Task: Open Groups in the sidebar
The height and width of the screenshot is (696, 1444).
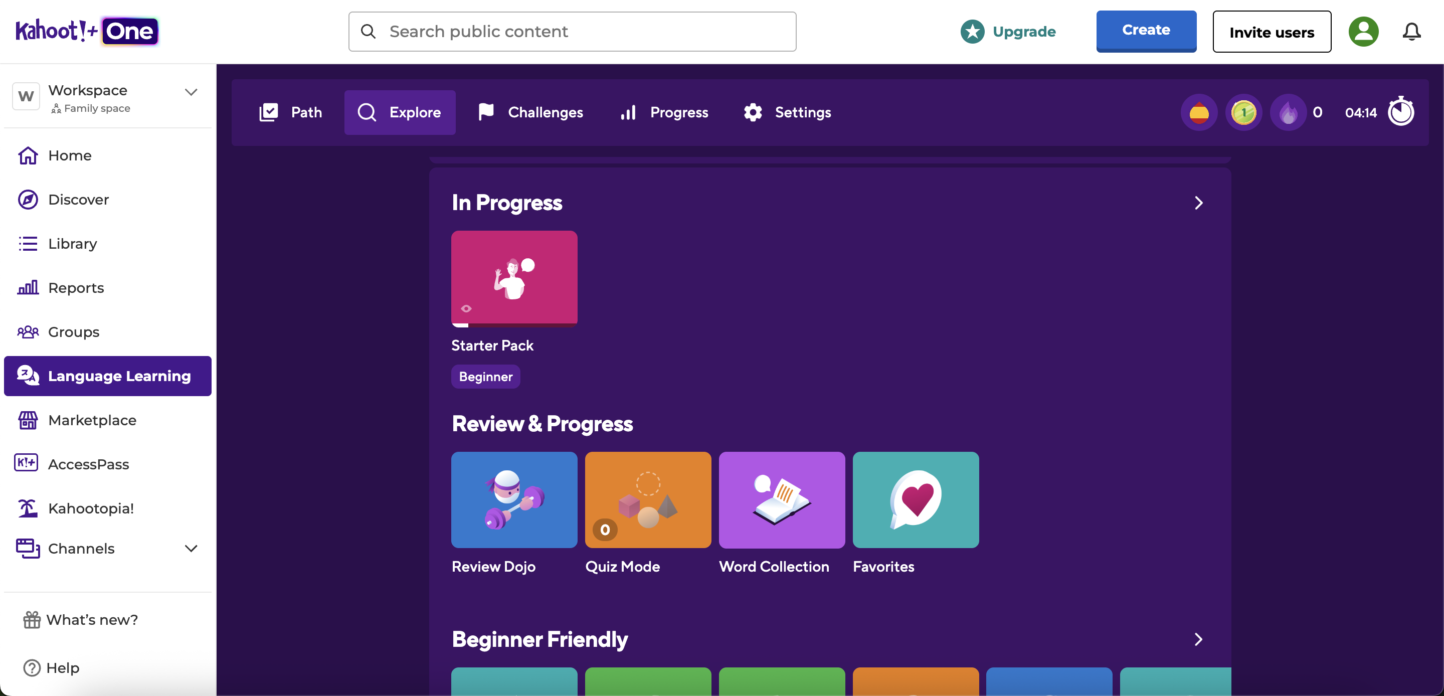Action: coord(108,332)
